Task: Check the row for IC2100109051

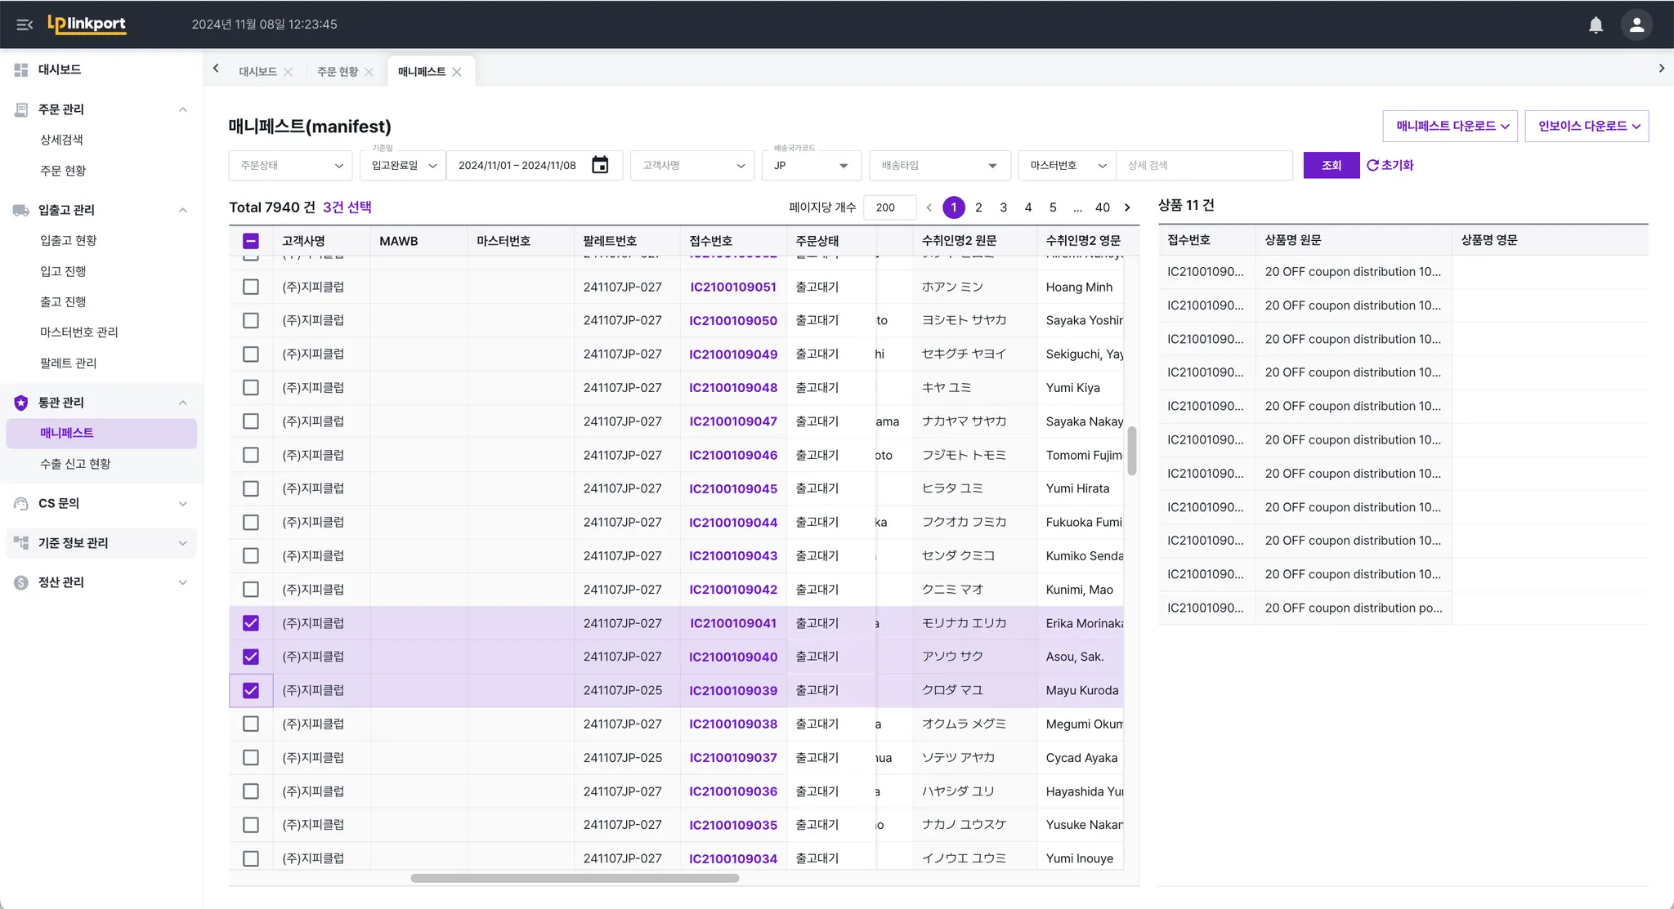Action: coord(251,287)
